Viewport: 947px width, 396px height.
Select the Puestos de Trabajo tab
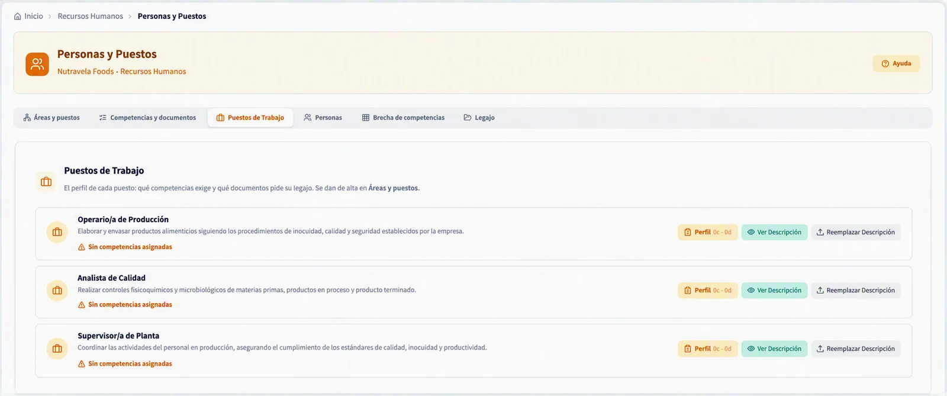coord(250,118)
